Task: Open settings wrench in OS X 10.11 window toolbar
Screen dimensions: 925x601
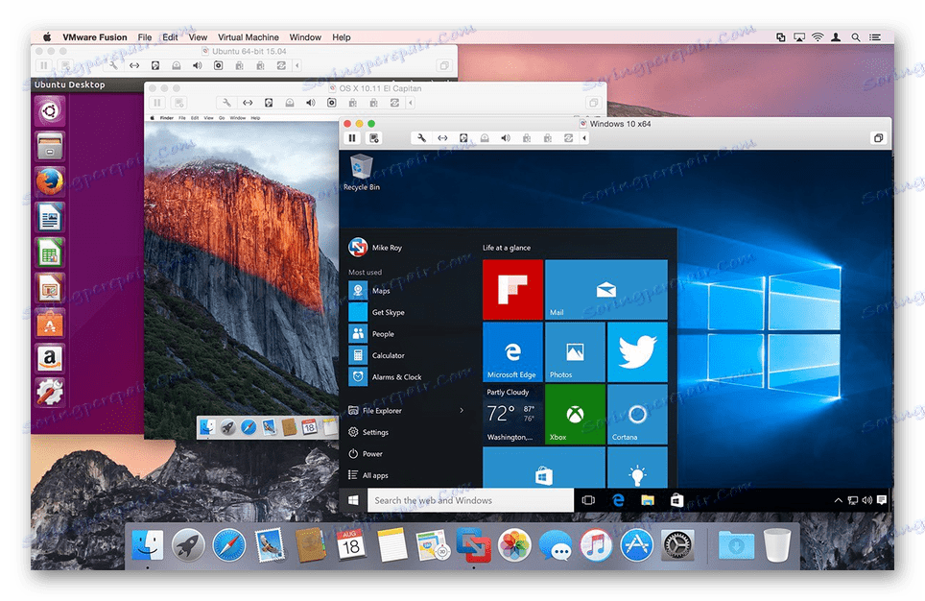Action: tap(225, 103)
